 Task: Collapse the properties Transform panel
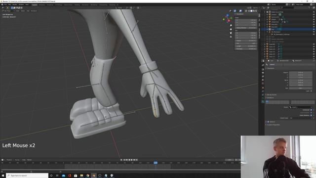click(270, 68)
